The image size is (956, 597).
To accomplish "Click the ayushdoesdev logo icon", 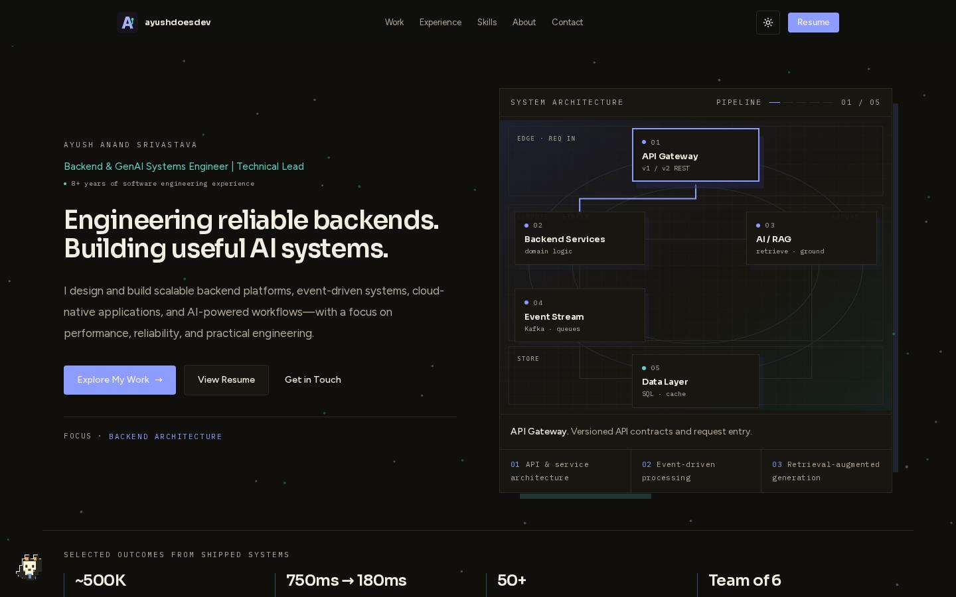I will 127,23.
